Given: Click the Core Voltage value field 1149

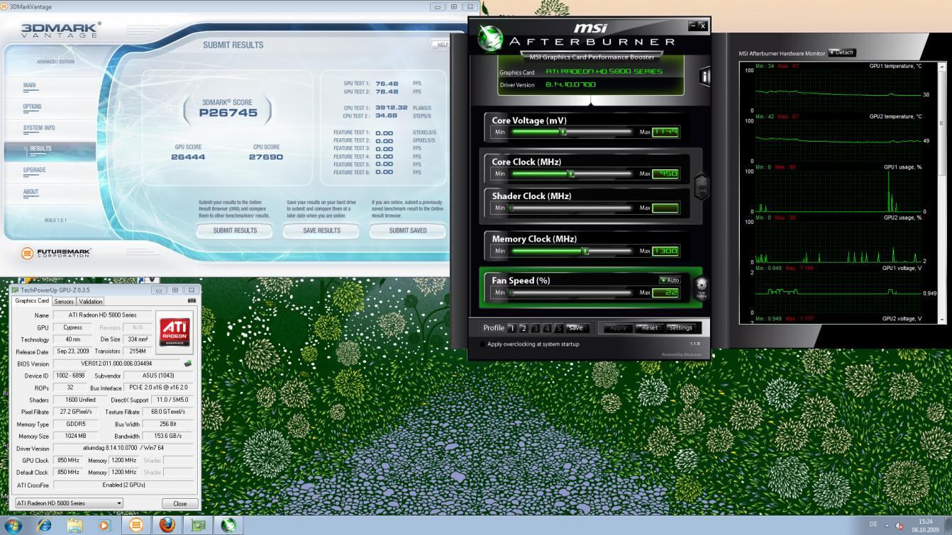Looking at the screenshot, I should point(665,132).
